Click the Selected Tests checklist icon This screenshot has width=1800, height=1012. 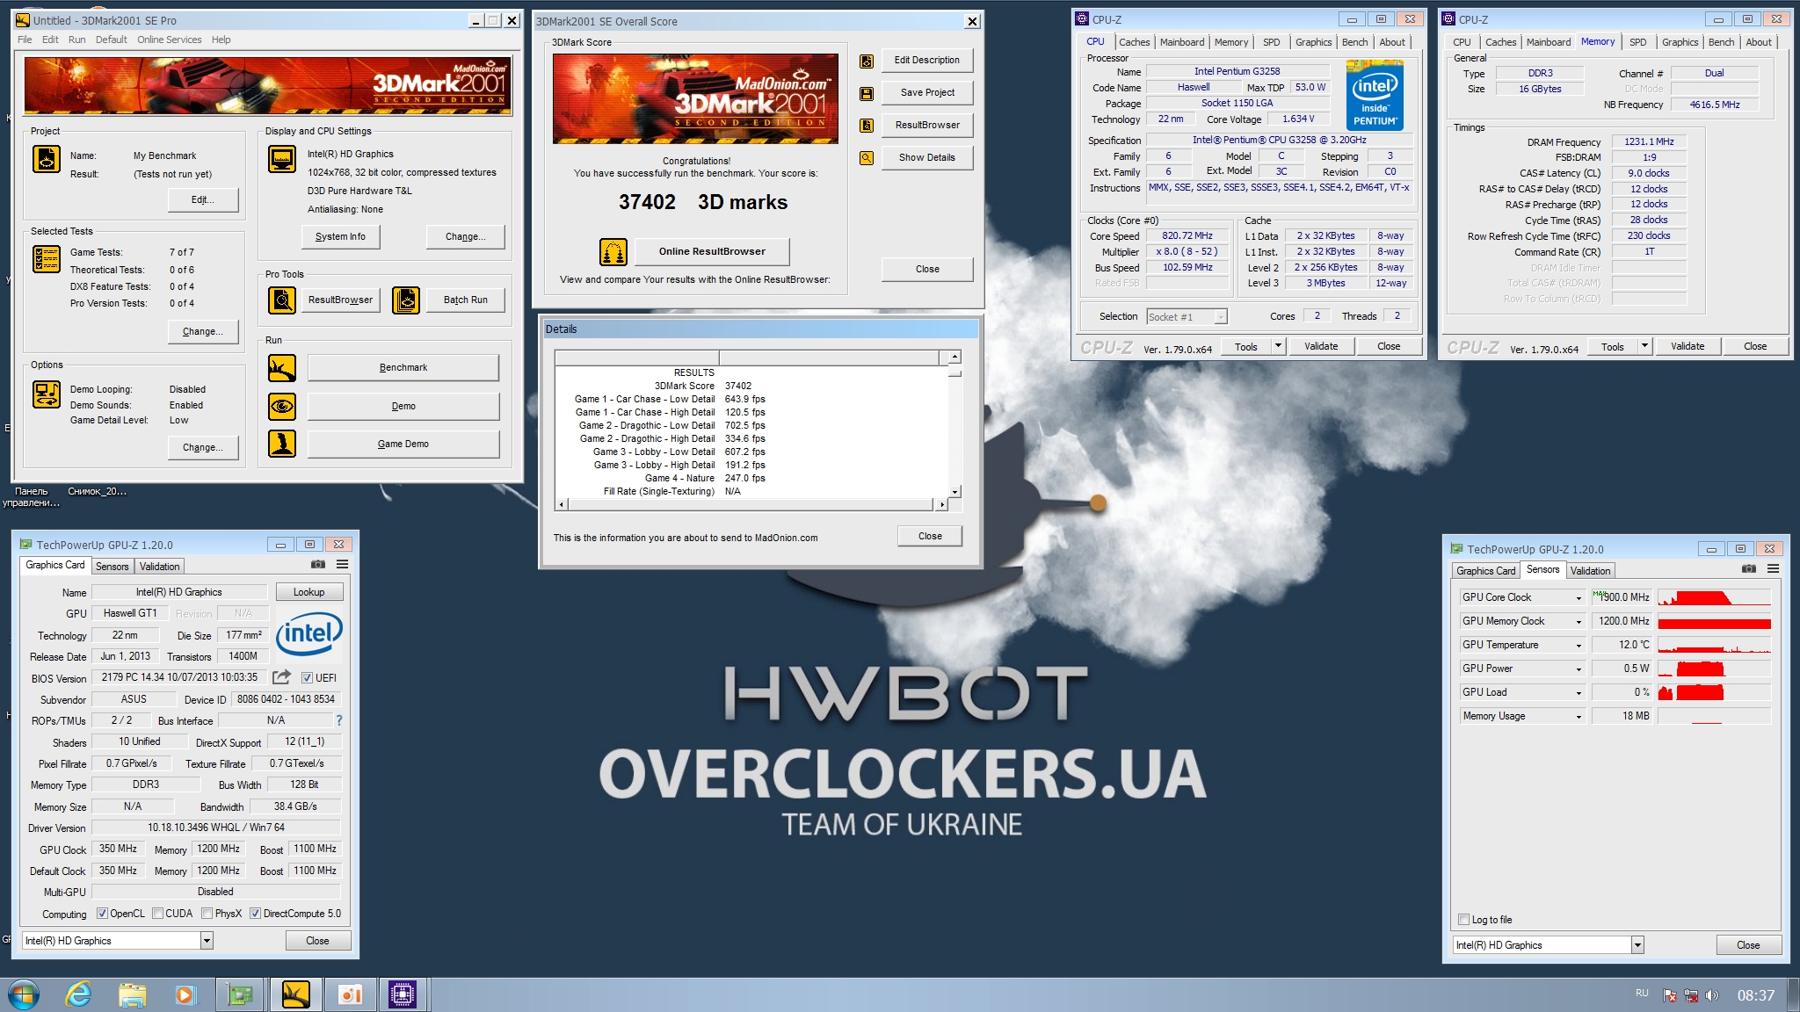[x=47, y=259]
